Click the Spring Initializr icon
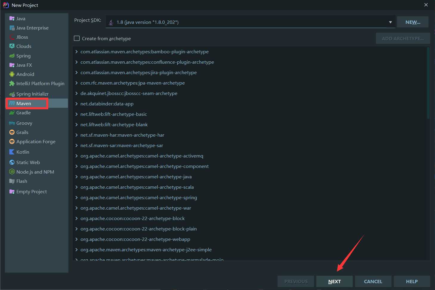 pos(12,94)
